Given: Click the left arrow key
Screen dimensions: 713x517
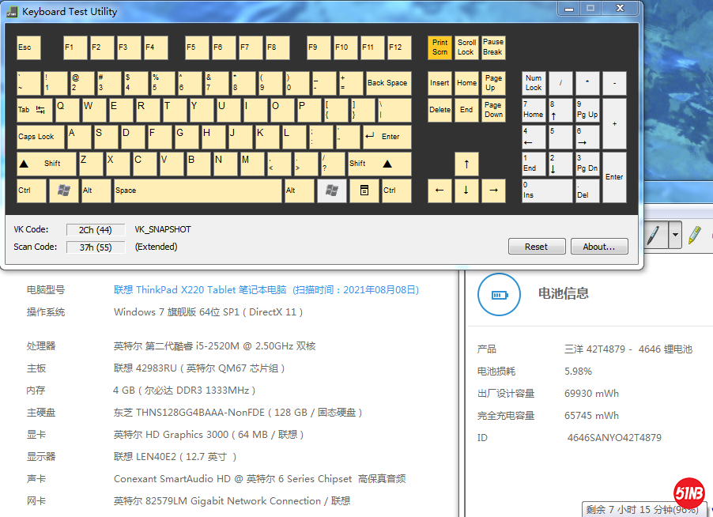Looking at the screenshot, I should [x=439, y=191].
